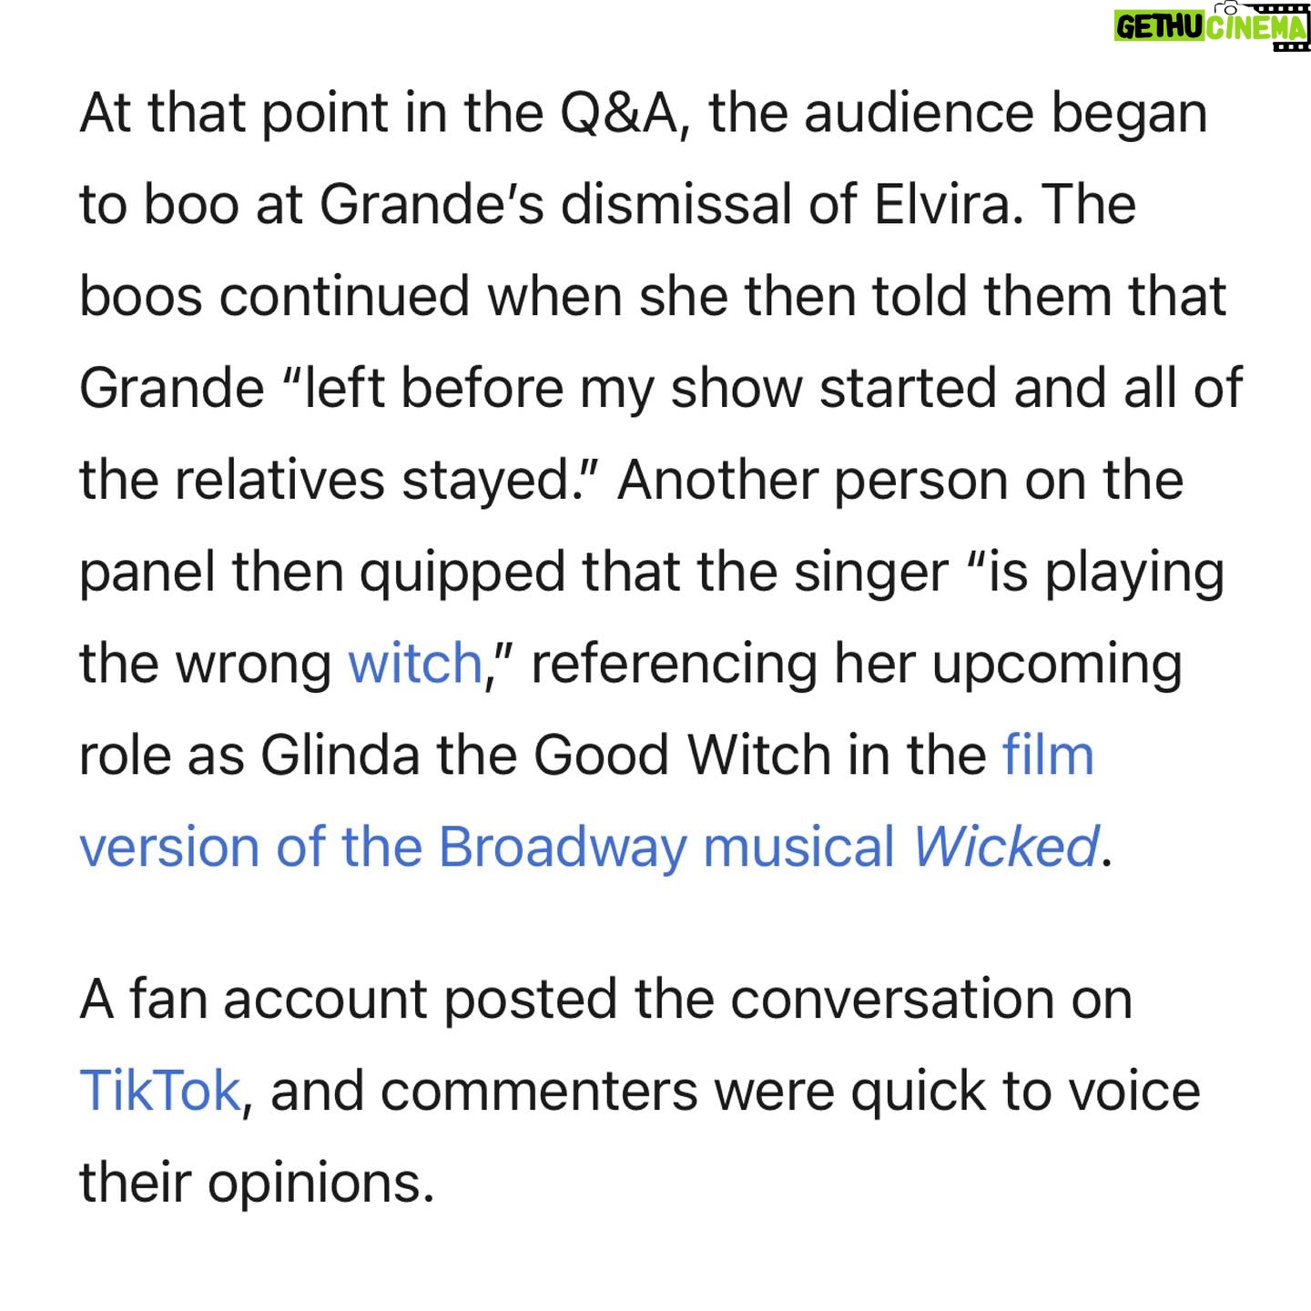
Task: Click the camera icon in Gethu Cinema logo
Action: point(1226,8)
